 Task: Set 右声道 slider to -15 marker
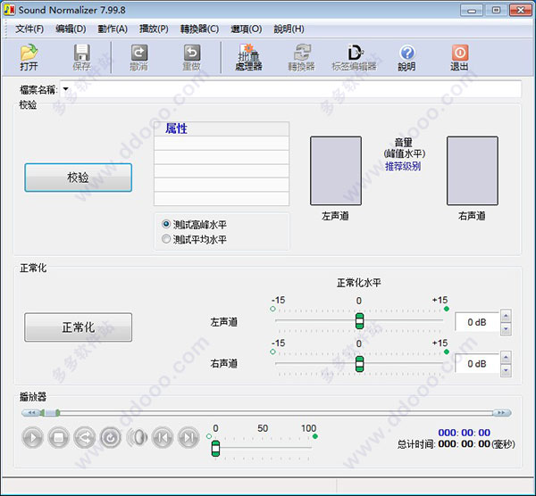click(x=272, y=351)
